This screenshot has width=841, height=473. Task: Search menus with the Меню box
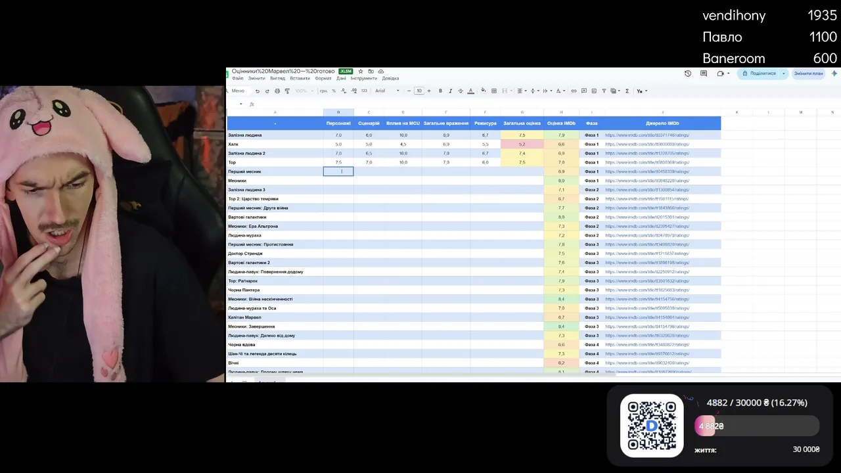(238, 91)
